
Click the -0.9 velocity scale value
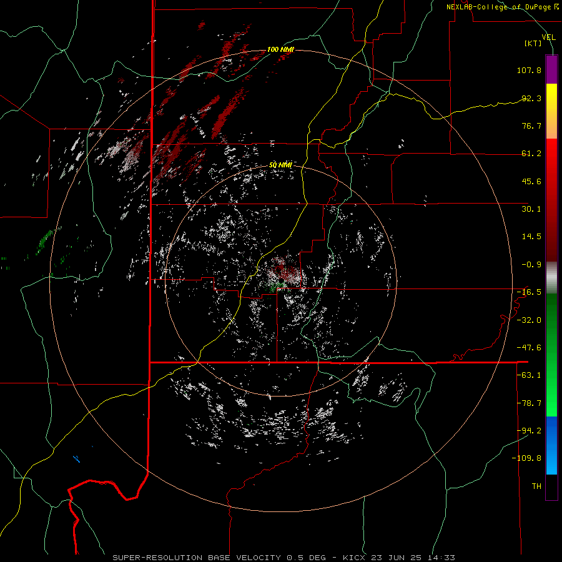[531, 264]
